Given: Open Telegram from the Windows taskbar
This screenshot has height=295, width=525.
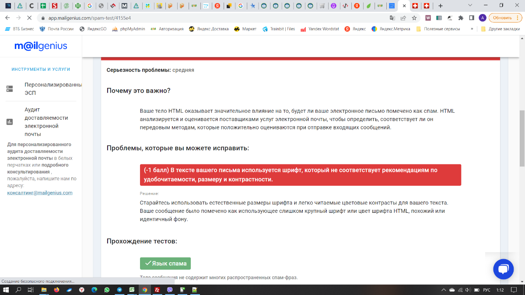Looking at the screenshot, I should [x=119, y=290].
